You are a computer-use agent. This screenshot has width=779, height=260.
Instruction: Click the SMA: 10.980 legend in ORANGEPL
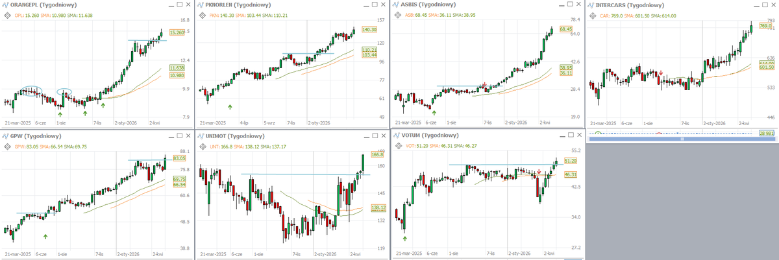point(52,16)
